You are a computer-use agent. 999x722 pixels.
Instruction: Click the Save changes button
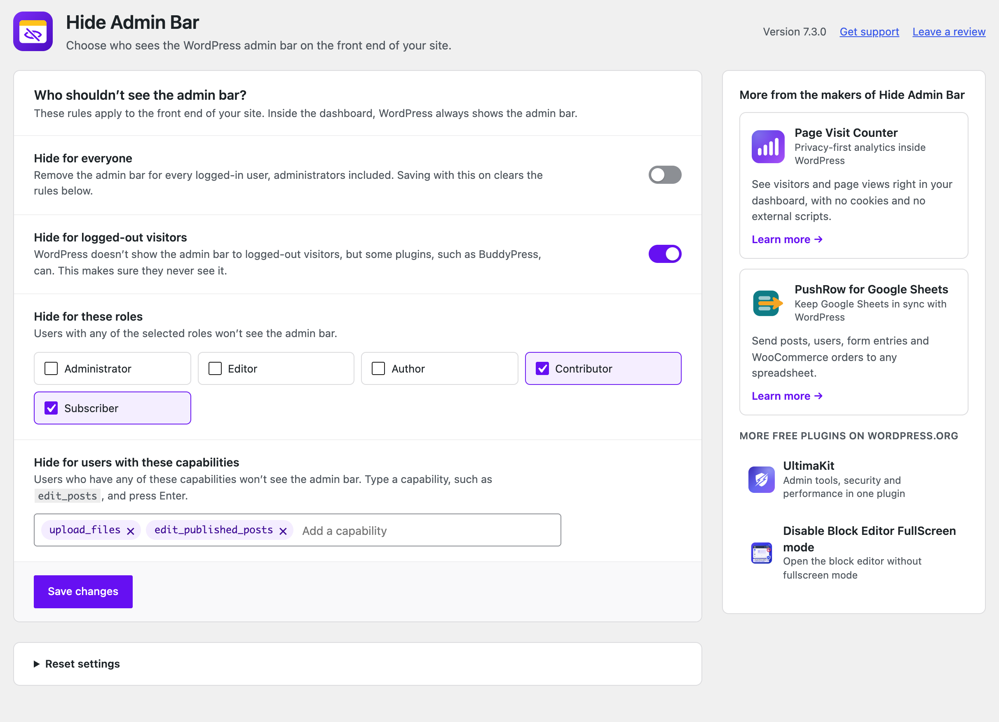pyautogui.click(x=83, y=592)
